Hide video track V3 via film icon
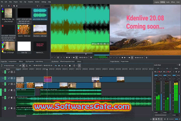181x121 pixels. [x=12, y=72]
